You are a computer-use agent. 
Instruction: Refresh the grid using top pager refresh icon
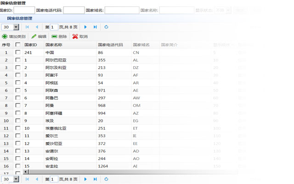point(107,27)
